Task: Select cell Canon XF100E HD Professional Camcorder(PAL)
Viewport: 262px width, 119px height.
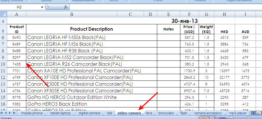Action: coord(91,77)
